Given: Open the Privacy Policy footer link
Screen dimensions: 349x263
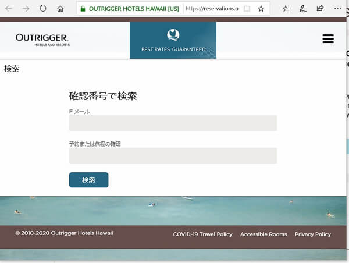Looking at the screenshot, I should (312, 234).
